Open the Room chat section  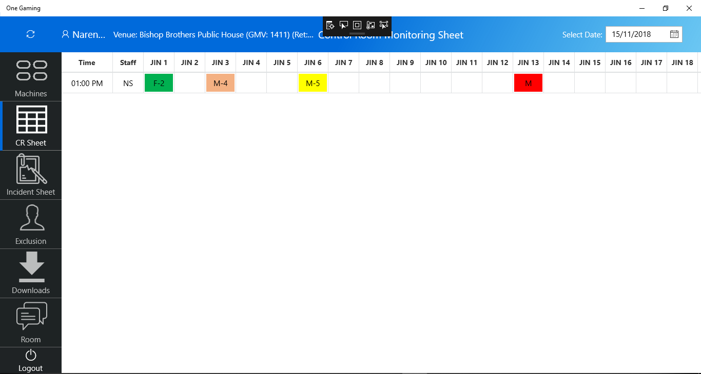[31, 323]
